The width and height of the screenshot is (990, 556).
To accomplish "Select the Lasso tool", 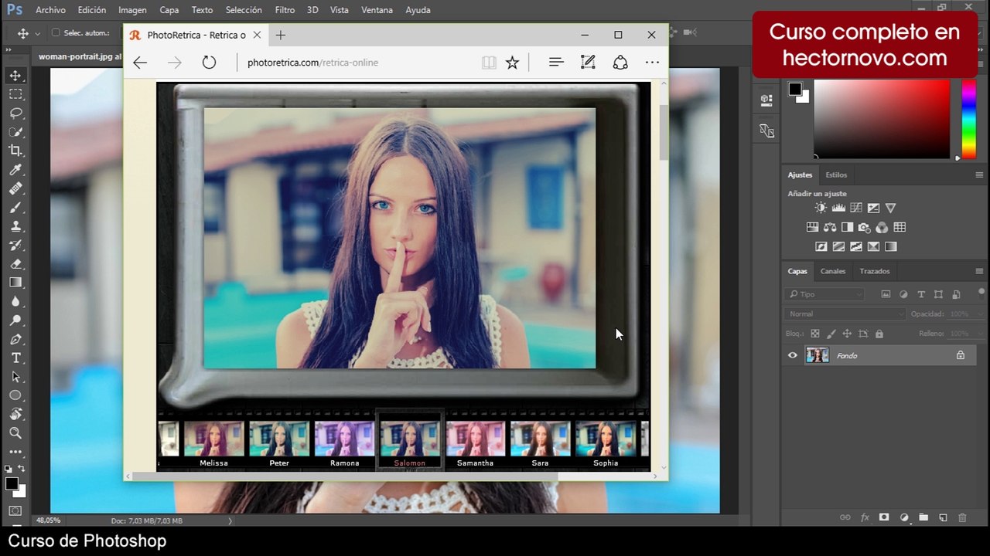I will coord(15,113).
